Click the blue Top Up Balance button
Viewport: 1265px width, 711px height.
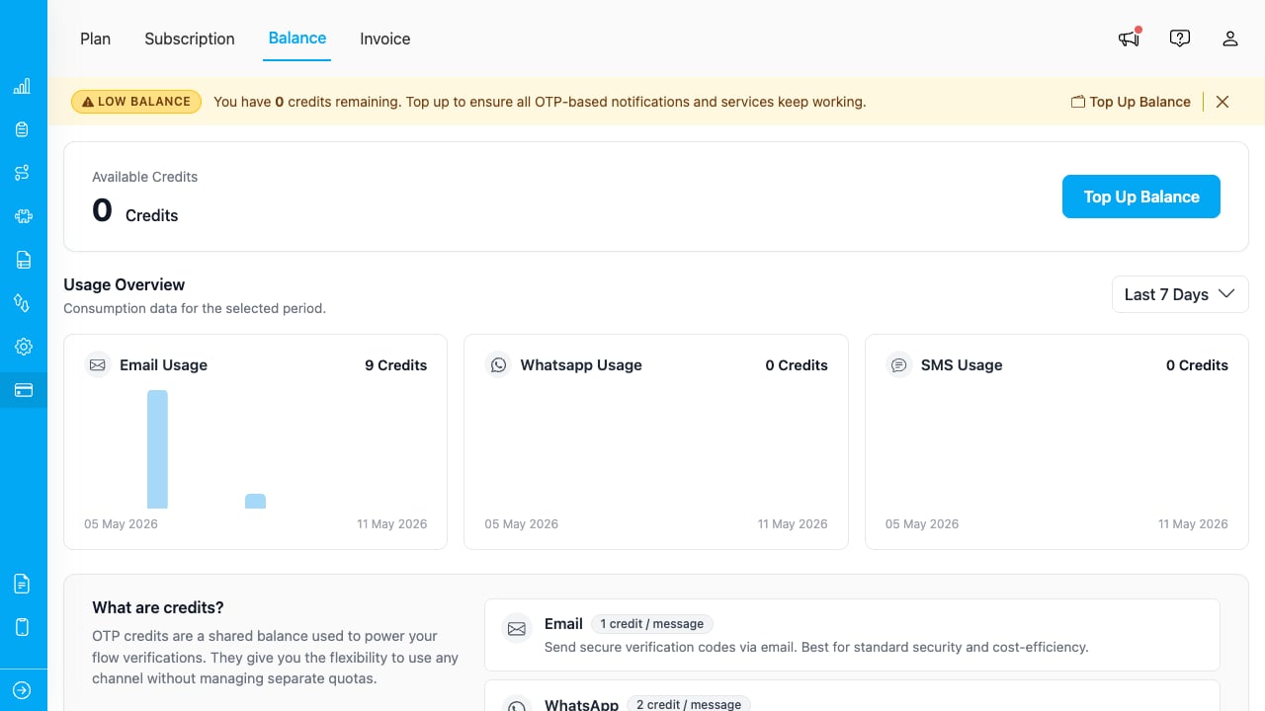coord(1141,197)
